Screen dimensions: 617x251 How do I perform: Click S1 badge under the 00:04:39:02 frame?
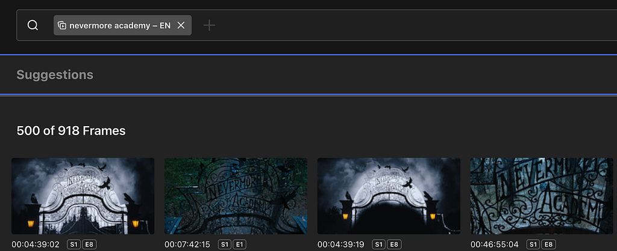click(x=74, y=245)
